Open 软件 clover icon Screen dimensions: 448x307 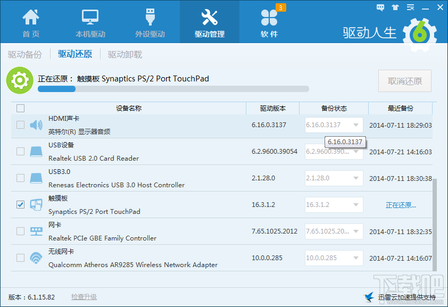(269, 18)
